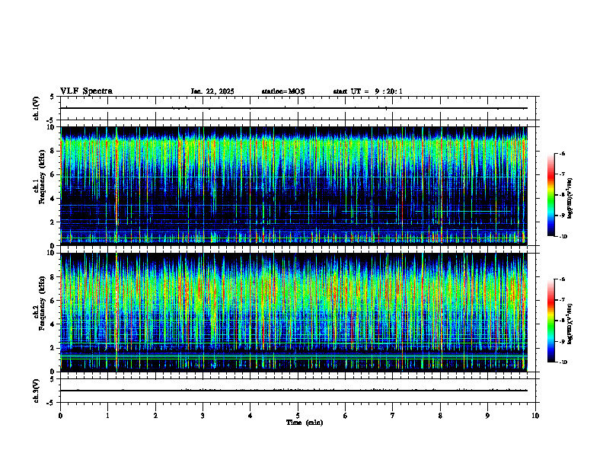Click the "-10" label on ch.1 colour bar
Screen dimensions: 603x466
tap(563, 237)
